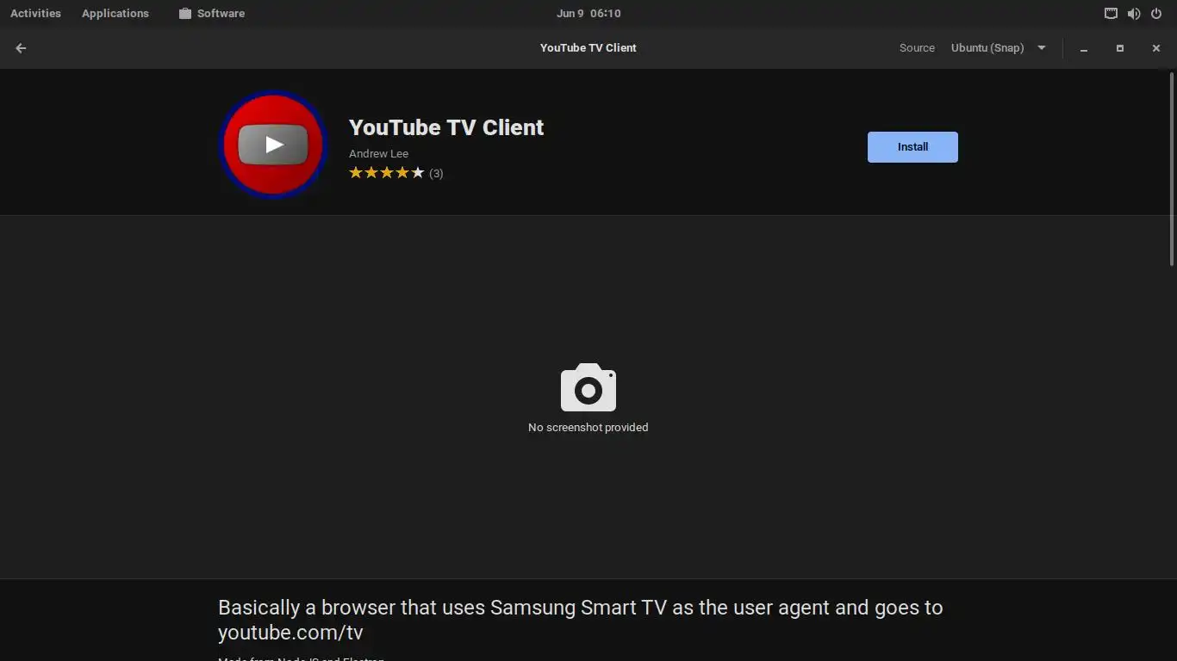Click the developer name Andrew Lee
1177x661 pixels.
(378, 154)
